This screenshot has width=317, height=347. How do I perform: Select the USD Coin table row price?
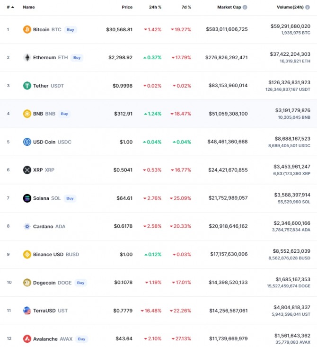(x=126, y=142)
